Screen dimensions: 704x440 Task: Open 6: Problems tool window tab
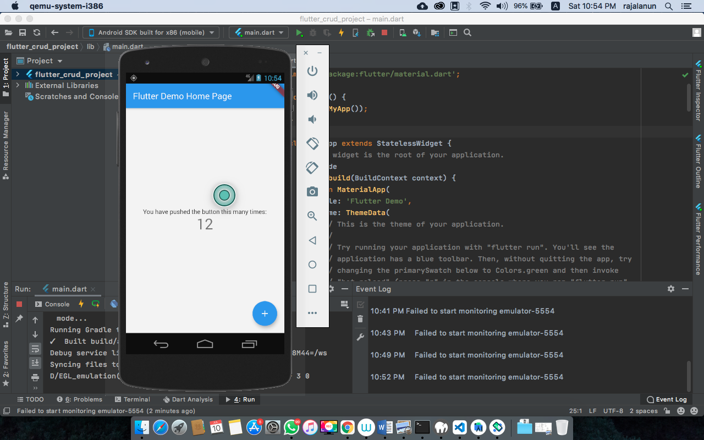79,399
